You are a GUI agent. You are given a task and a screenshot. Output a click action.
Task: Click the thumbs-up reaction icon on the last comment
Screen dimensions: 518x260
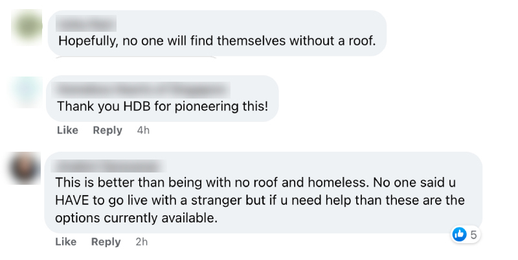[x=459, y=235]
